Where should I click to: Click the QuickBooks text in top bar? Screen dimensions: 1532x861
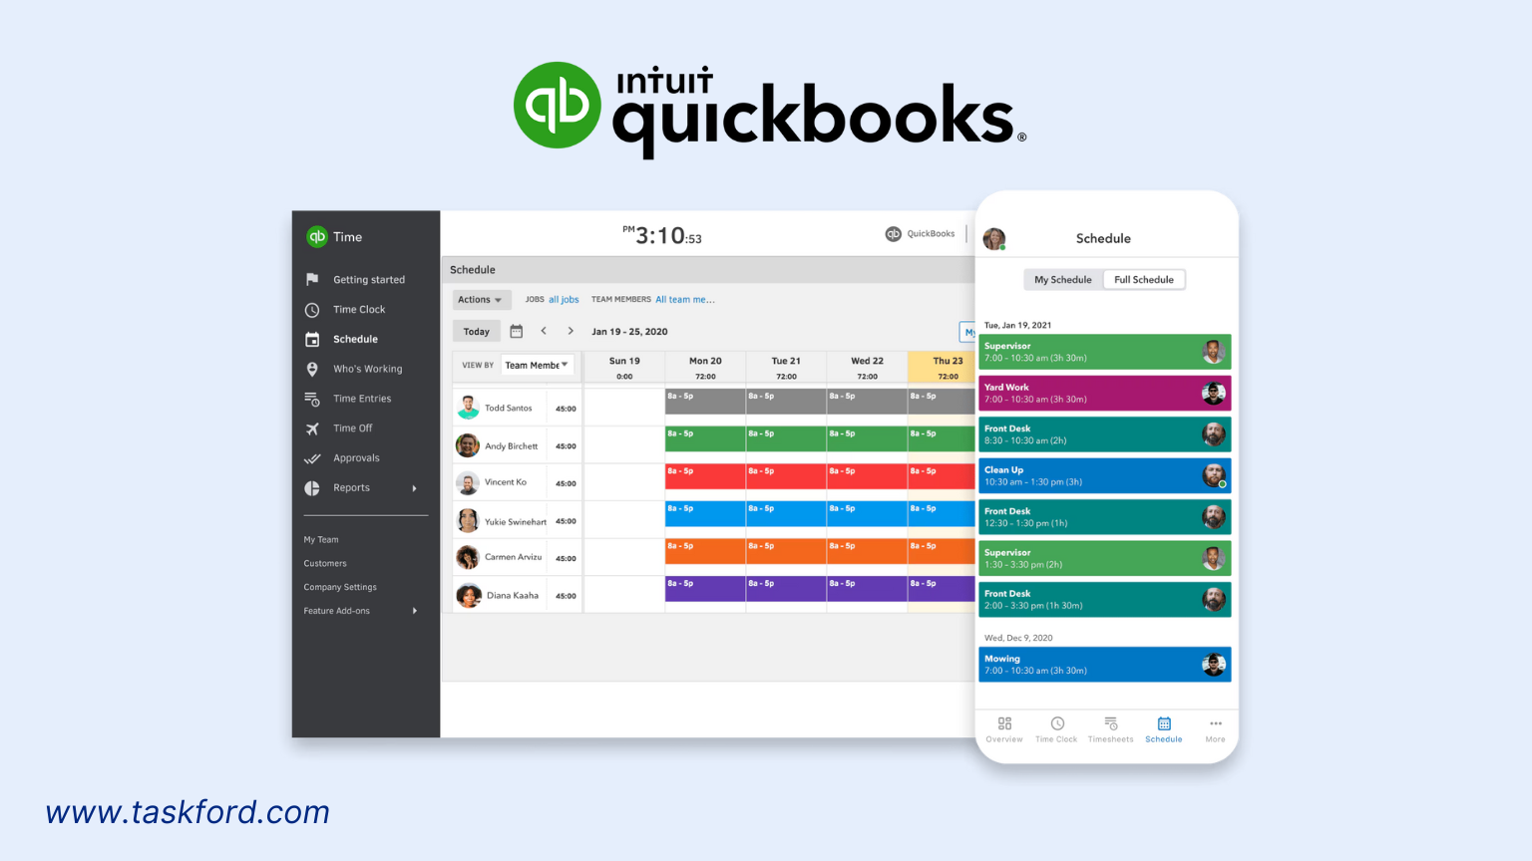[x=931, y=234]
